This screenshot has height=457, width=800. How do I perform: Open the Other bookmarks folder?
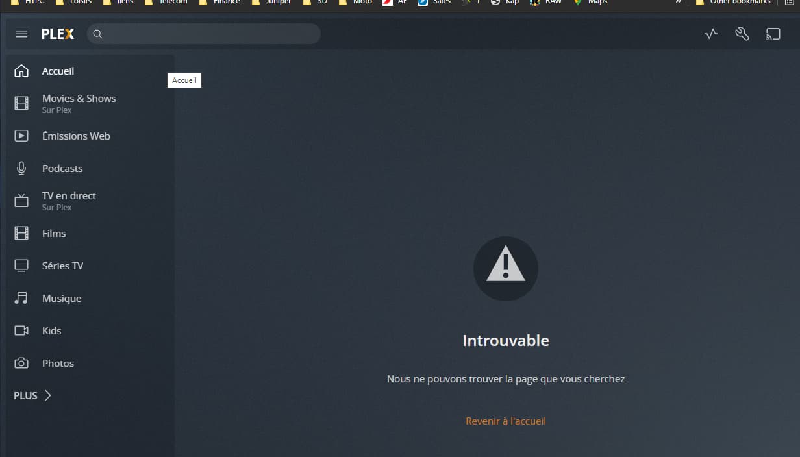(732, 3)
